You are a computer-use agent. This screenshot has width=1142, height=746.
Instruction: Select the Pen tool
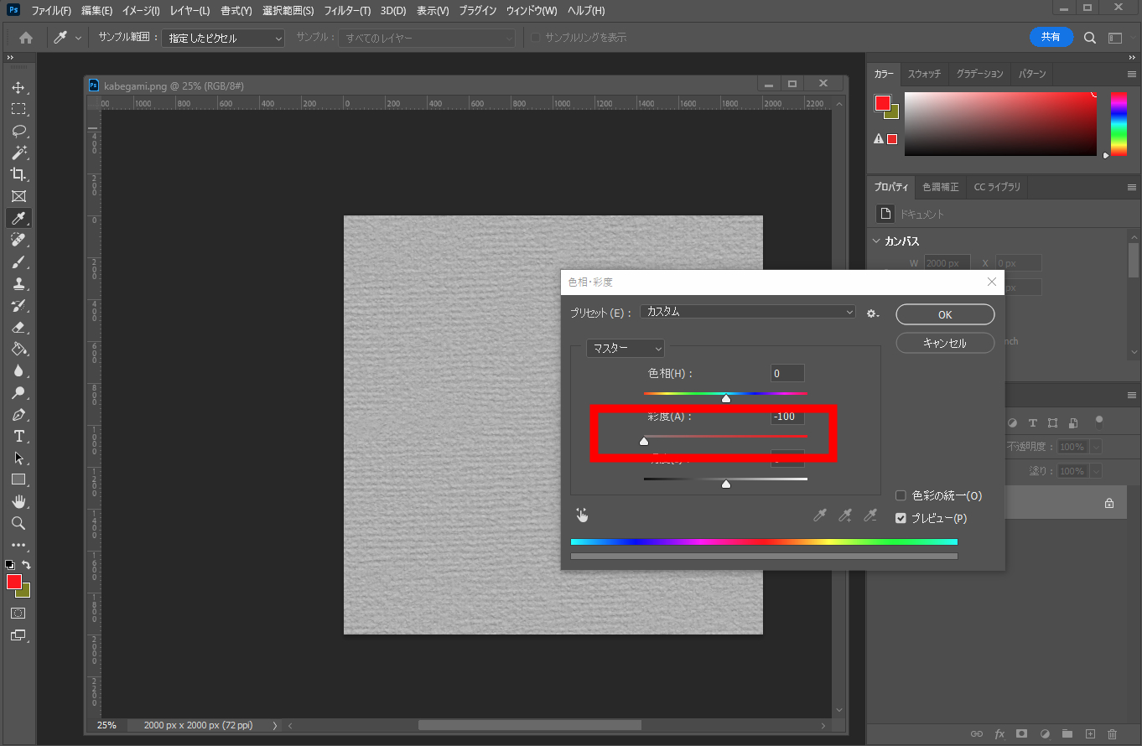tap(18, 415)
